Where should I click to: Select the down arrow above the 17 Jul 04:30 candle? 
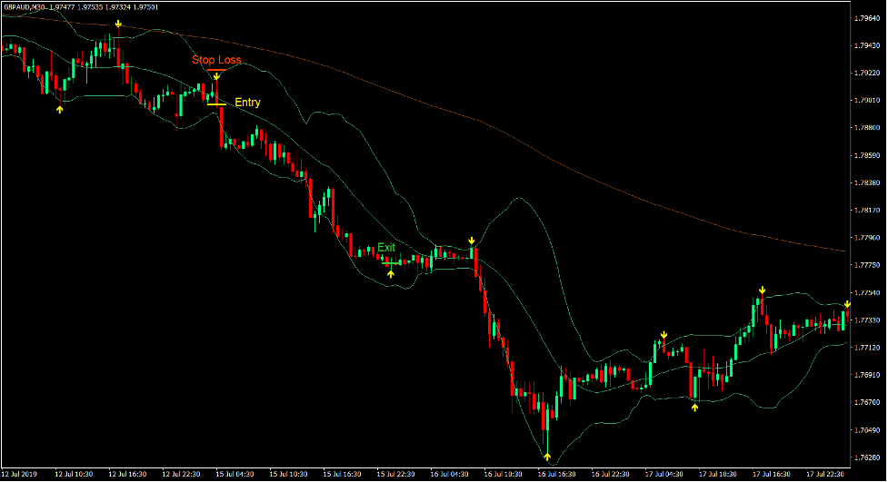664,335
